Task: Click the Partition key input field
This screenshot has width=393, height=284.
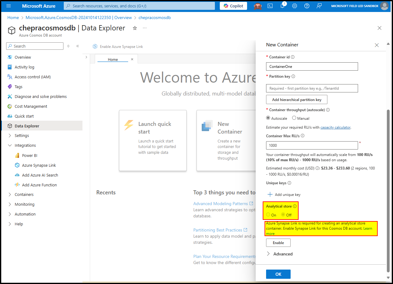Action: pyautogui.click(x=312, y=88)
